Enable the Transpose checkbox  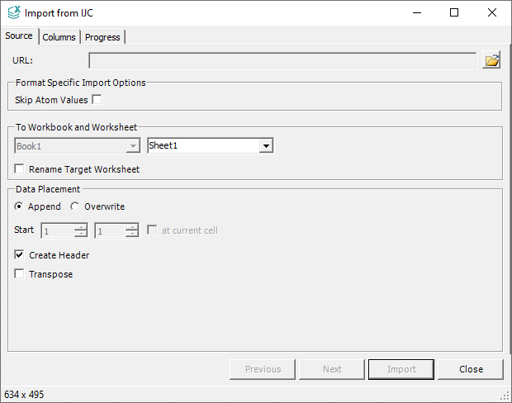20,274
